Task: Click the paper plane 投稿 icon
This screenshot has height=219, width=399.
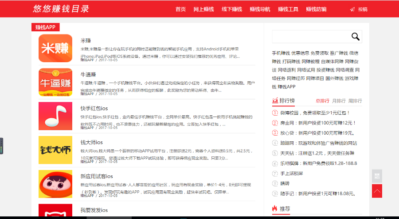Action: pyautogui.click(x=352, y=9)
